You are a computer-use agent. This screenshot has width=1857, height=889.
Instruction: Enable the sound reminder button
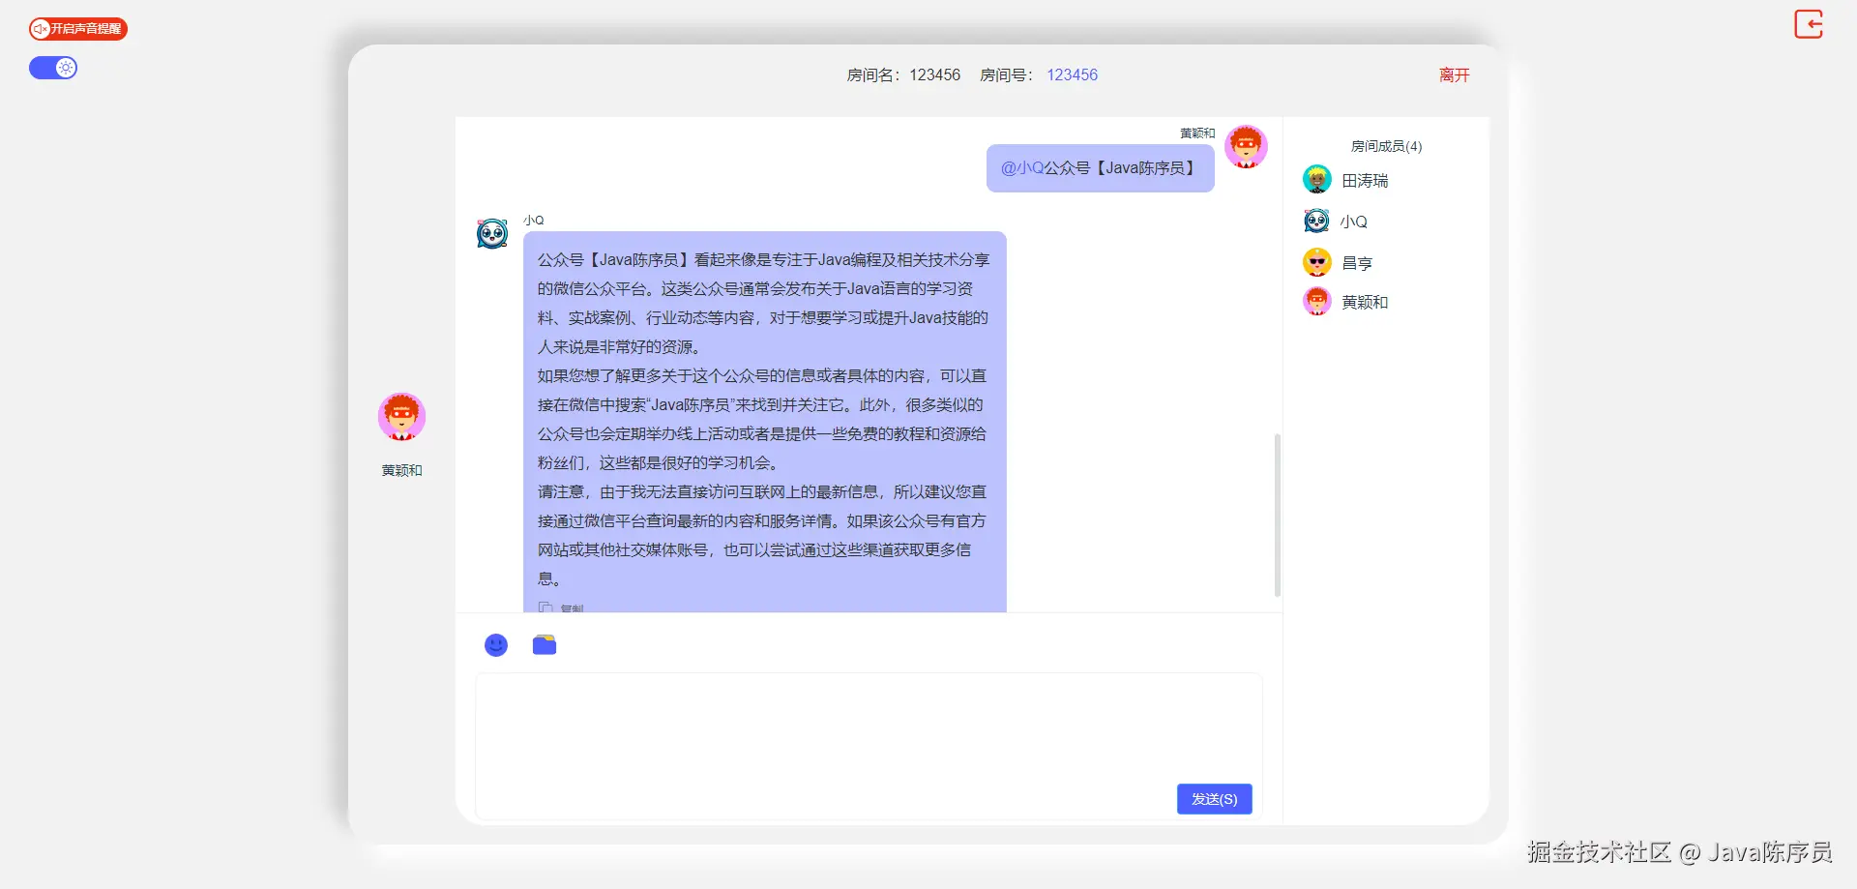78,29
